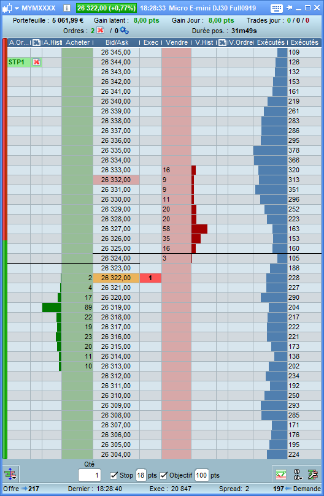Maximize the order book window
324x496 pixels.
307,8
